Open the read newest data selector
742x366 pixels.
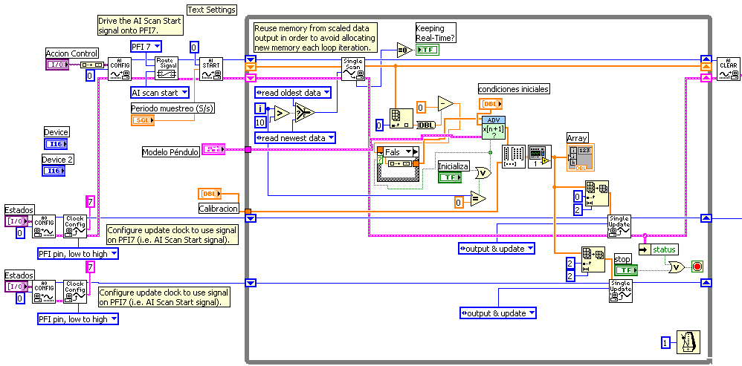coord(294,137)
